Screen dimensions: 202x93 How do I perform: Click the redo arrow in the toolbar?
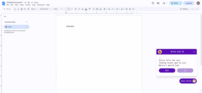tap(18, 9)
